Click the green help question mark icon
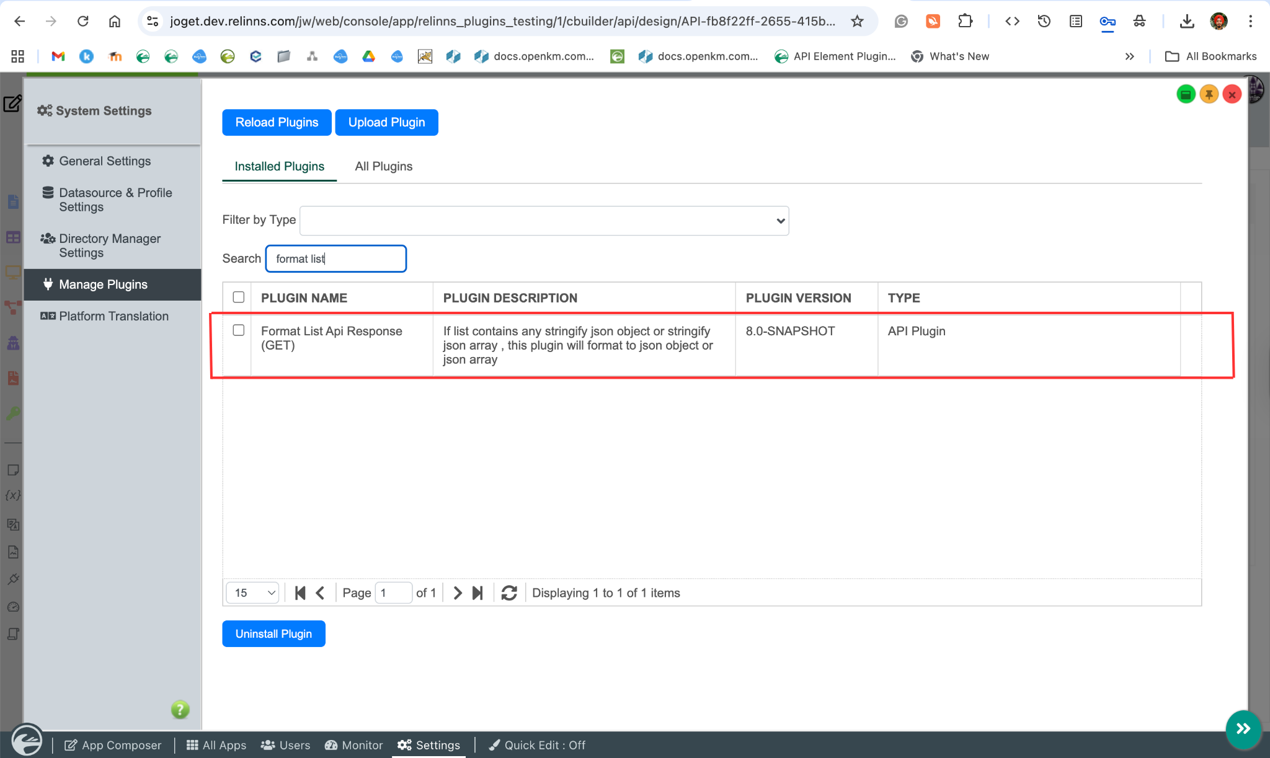This screenshot has height=758, width=1270. 180,709
